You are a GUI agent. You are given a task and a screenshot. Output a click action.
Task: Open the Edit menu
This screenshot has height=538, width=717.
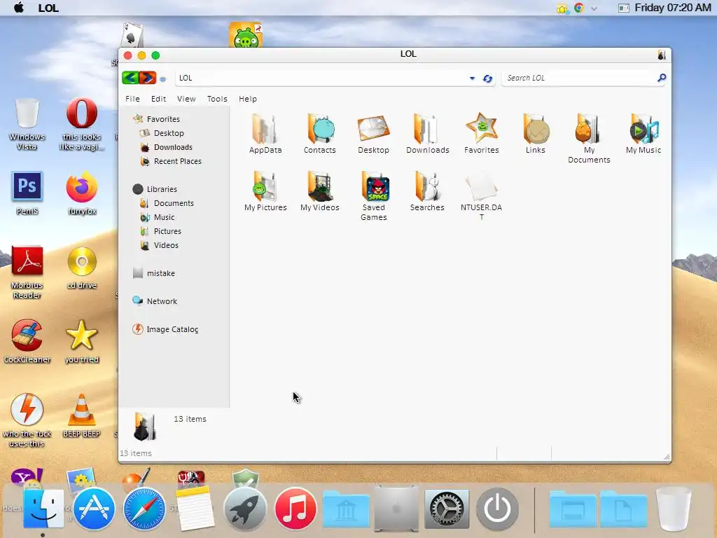159,99
